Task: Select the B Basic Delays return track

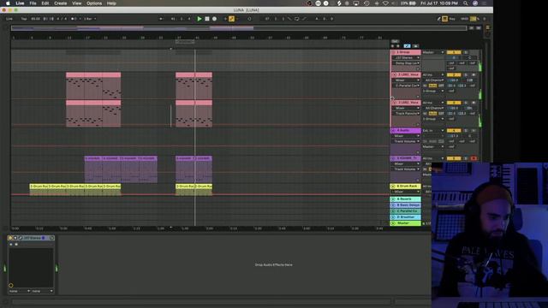Action: pos(405,205)
